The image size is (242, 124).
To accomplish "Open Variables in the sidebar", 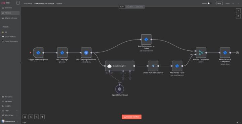I will click(x=10, y=102).
